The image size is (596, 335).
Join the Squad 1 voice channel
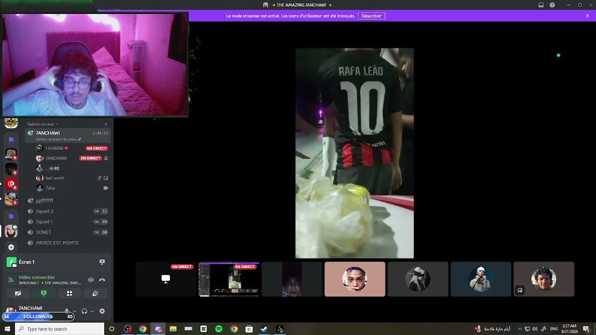pos(68,222)
